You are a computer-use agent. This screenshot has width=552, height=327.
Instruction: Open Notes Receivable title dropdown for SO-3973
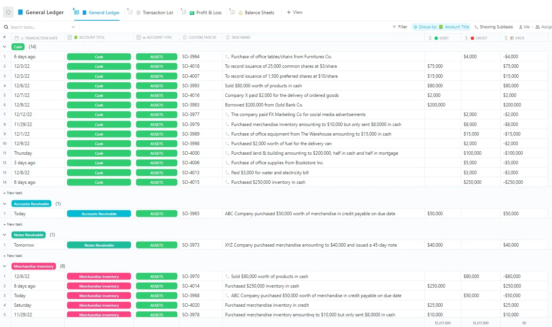click(x=99, y=245)
